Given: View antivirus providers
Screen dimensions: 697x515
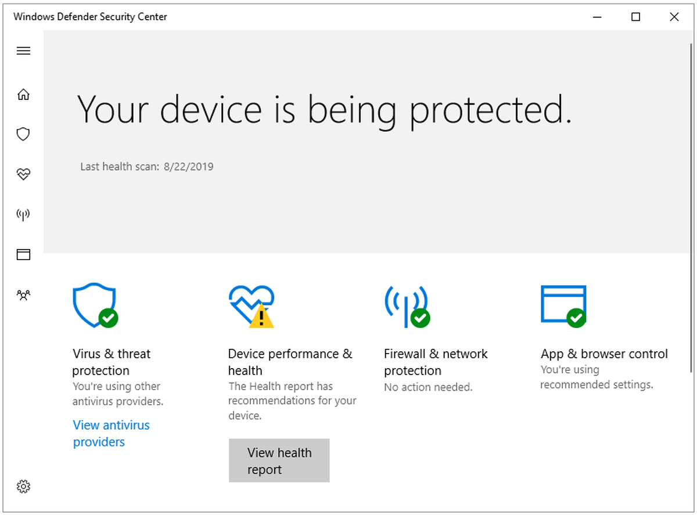Looking at the screenshot, I should (x=111, y=433).
